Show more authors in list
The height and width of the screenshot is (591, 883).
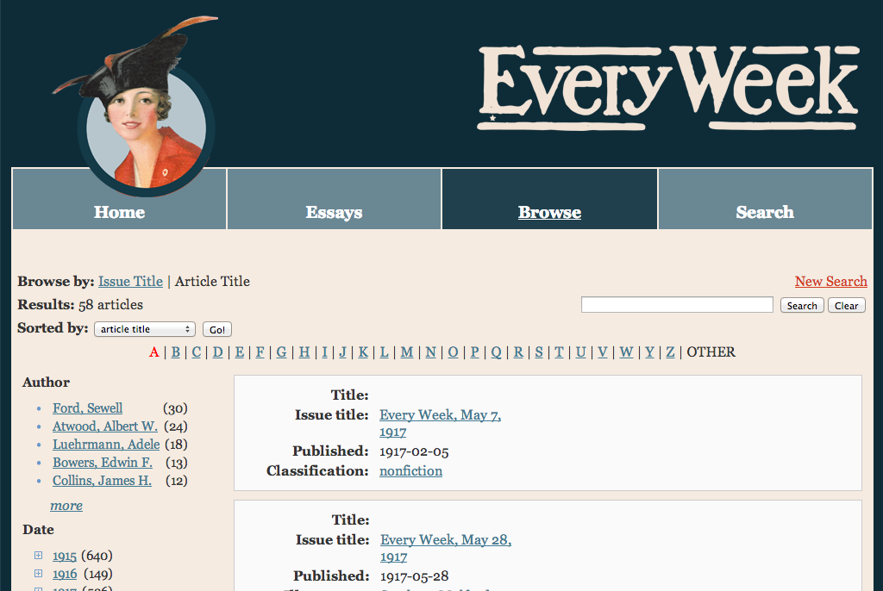click(x=66, y=506)
